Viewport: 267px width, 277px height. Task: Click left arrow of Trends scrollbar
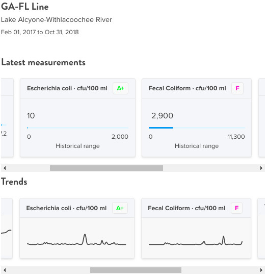click(5, 270)
